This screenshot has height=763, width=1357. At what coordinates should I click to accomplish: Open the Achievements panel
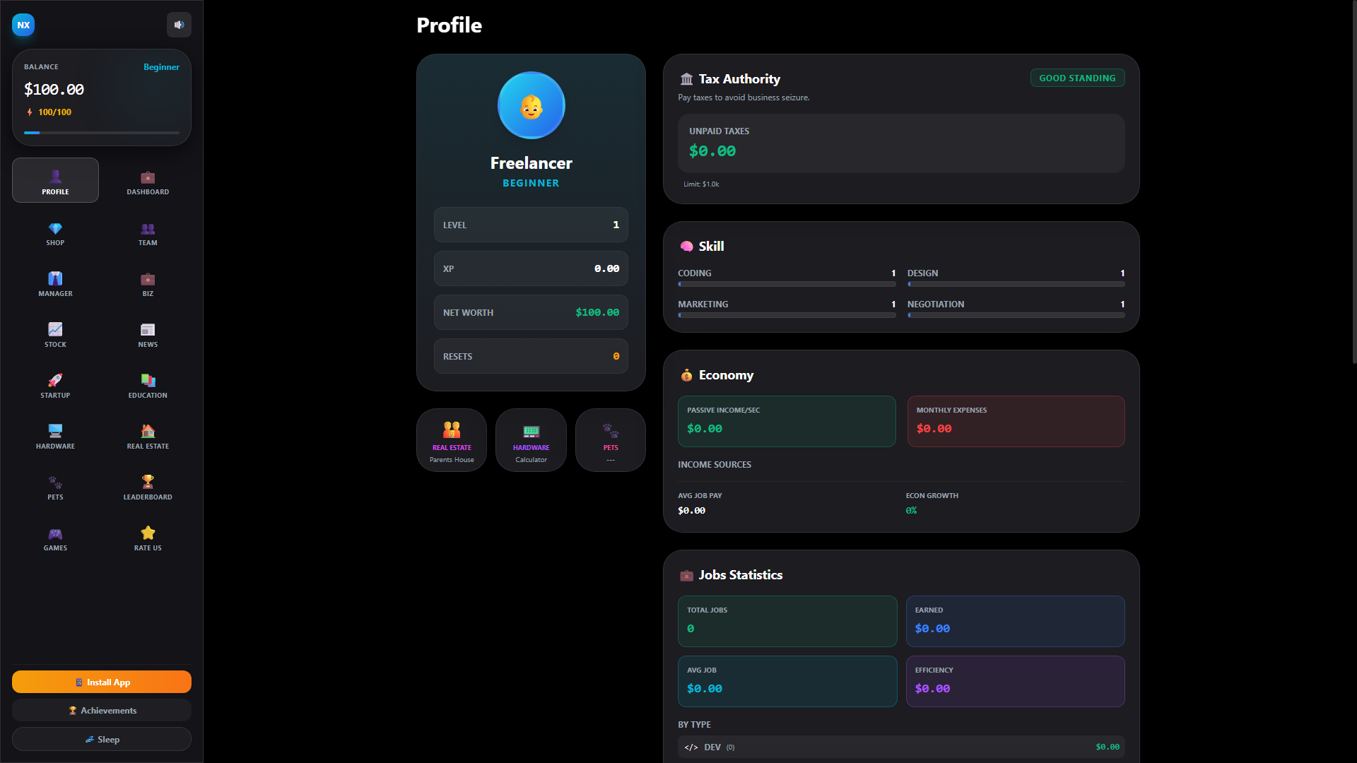[x=101, y=710]
